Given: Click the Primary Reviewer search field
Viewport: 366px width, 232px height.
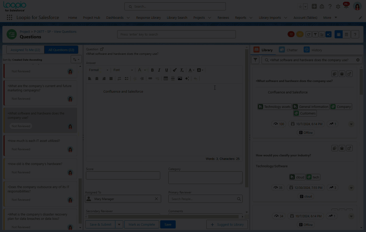Looking at the screenshot, I should pyautogui.click(x=205, y=199).
